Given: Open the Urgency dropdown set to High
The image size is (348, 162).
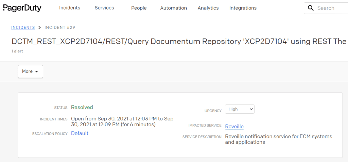Looking at the screenshot, I should click(240, 109).
